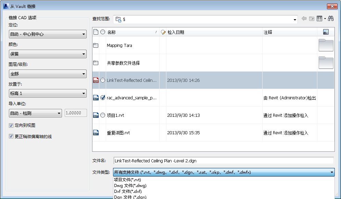The image size is (341, 199).
Task: Close the 从 Vault 链接 dialog
Action: click(x=332, y=6)
